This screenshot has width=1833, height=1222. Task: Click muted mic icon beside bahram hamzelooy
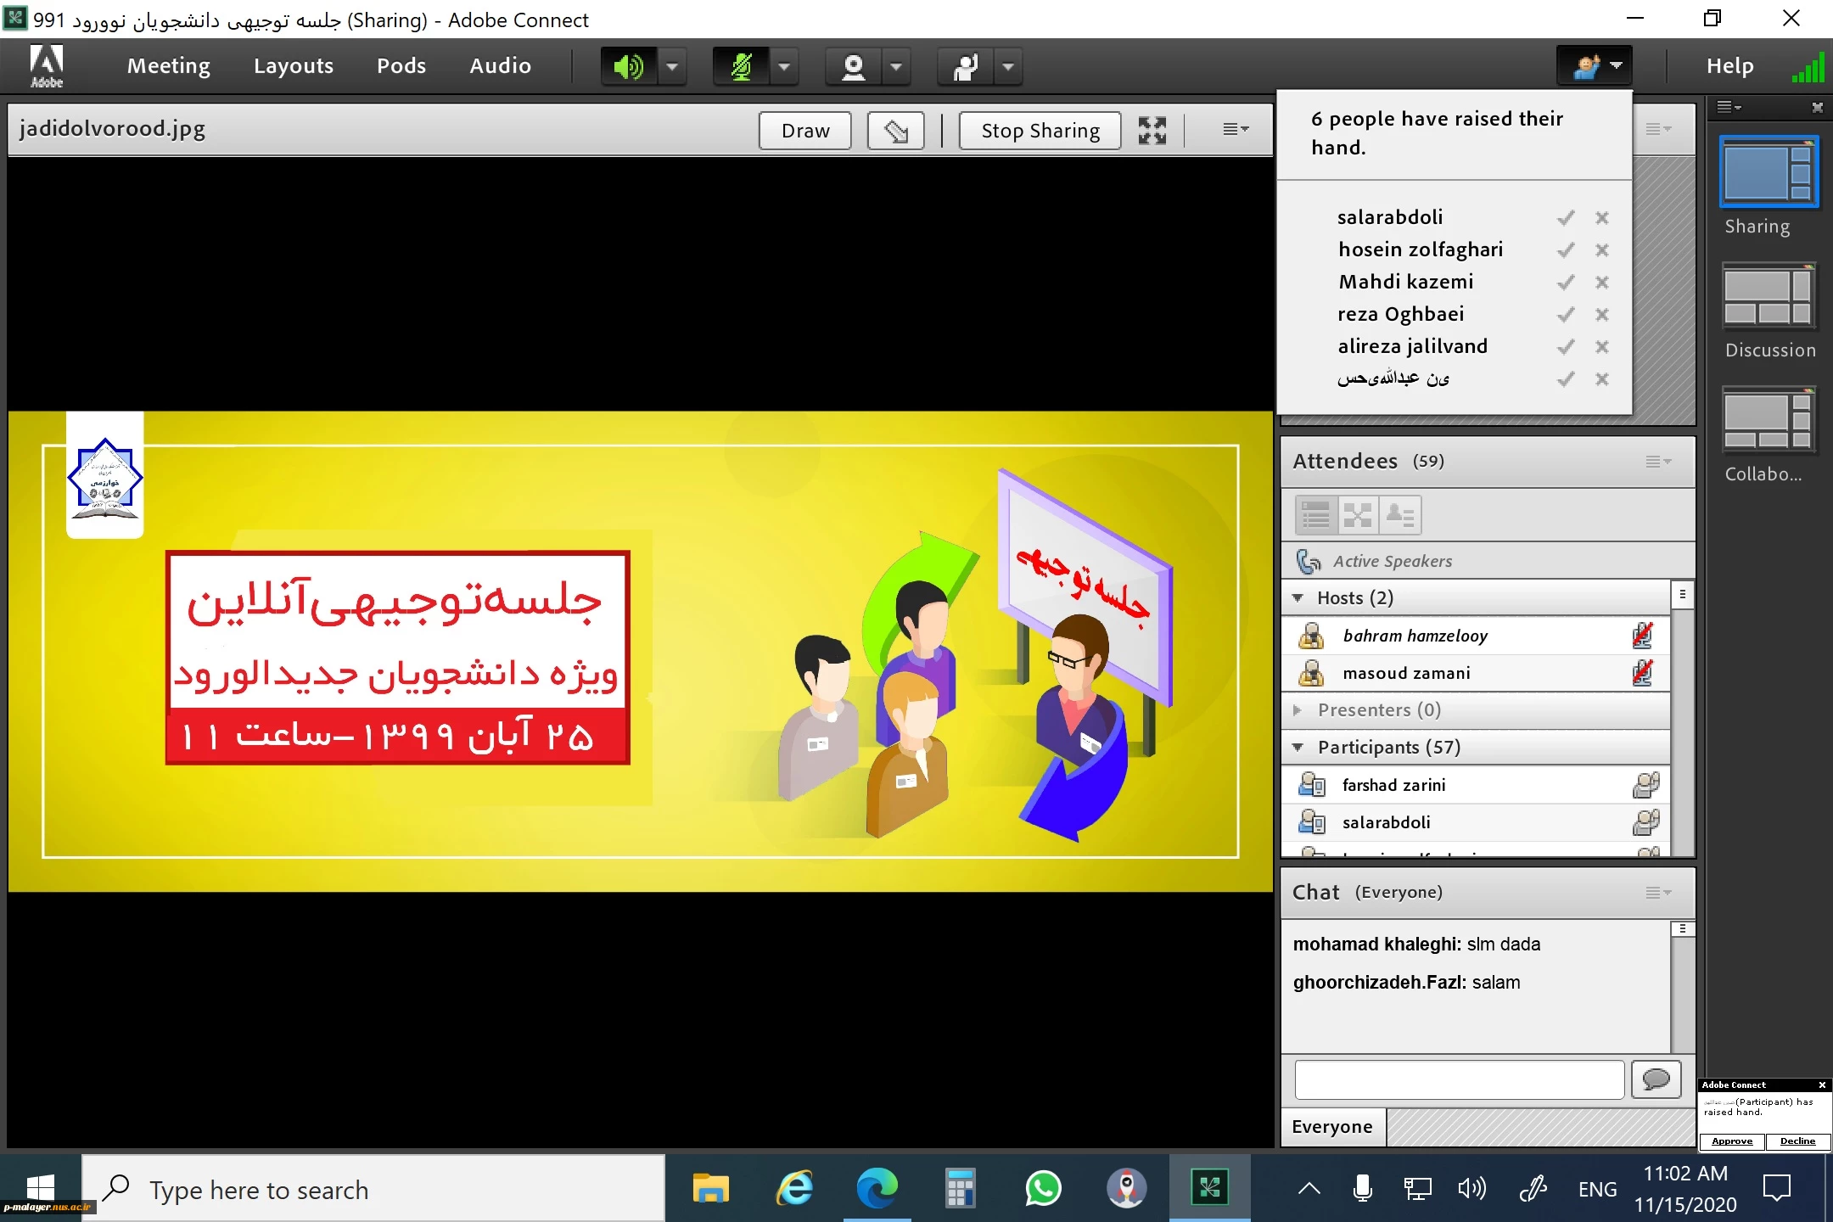(1643, 636)
